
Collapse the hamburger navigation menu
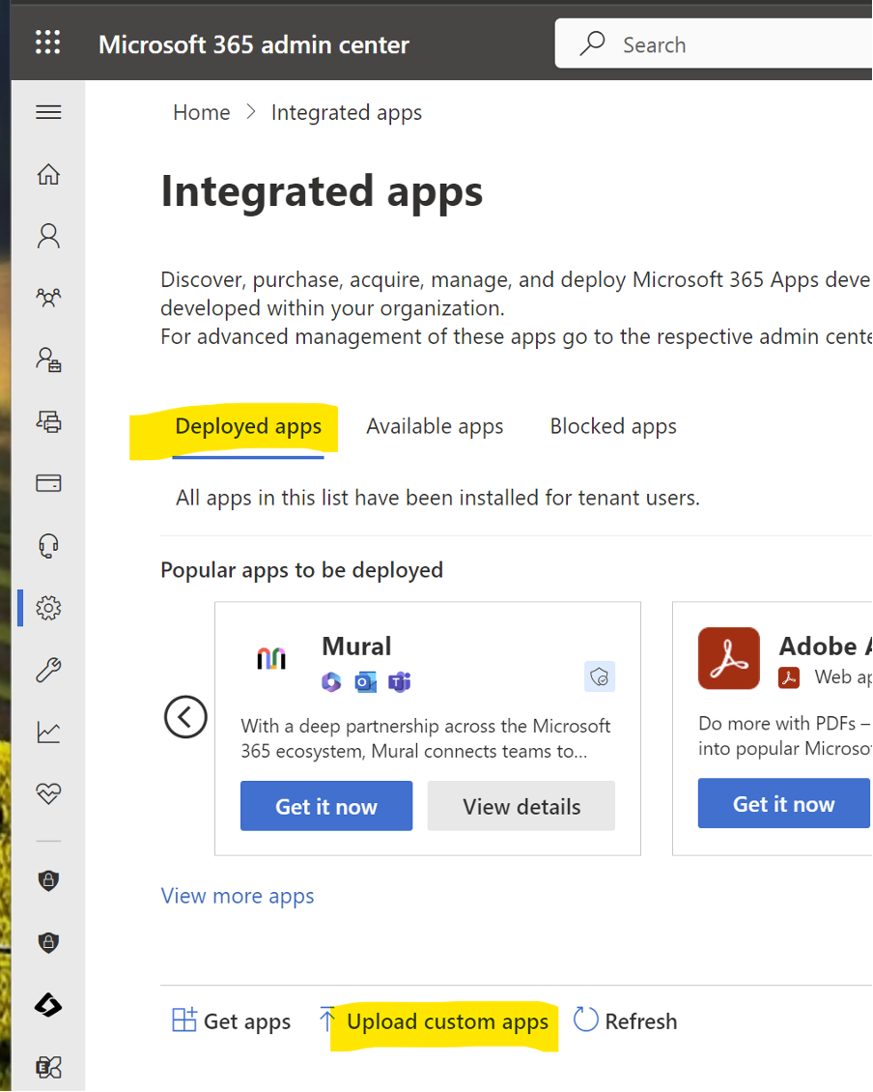pos(48,113)
